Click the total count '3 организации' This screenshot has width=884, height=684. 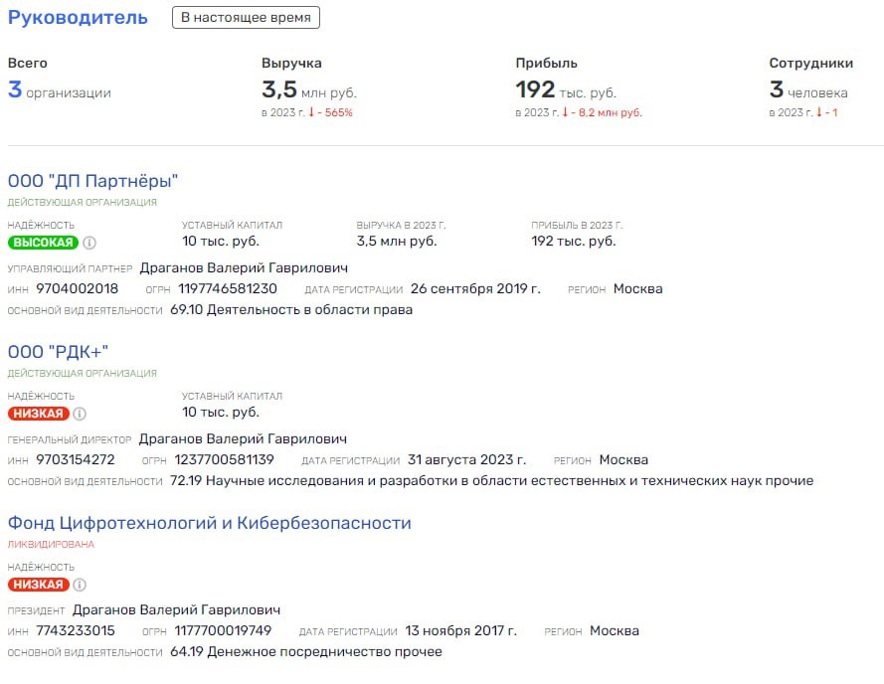point(60,90)
